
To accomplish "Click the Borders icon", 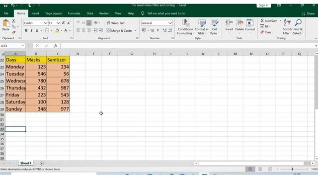I will 47,30.
